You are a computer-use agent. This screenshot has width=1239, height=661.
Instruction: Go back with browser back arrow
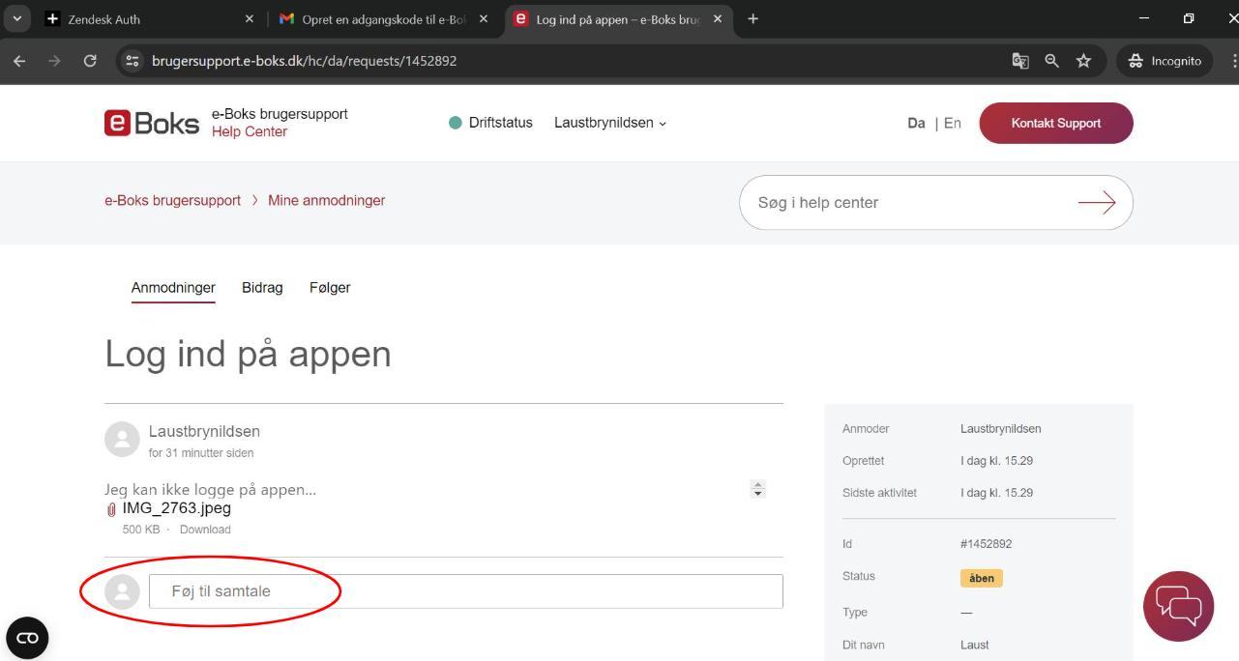tap(20, 61)
